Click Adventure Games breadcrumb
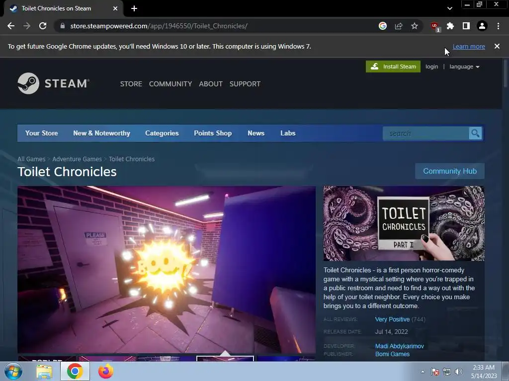Viewport: 509px width, 381px height. 77,159
